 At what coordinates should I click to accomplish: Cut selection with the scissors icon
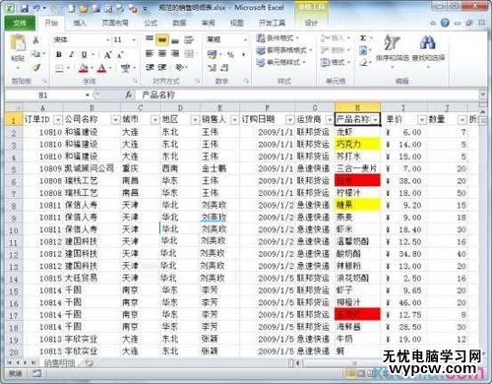(35, 40)
